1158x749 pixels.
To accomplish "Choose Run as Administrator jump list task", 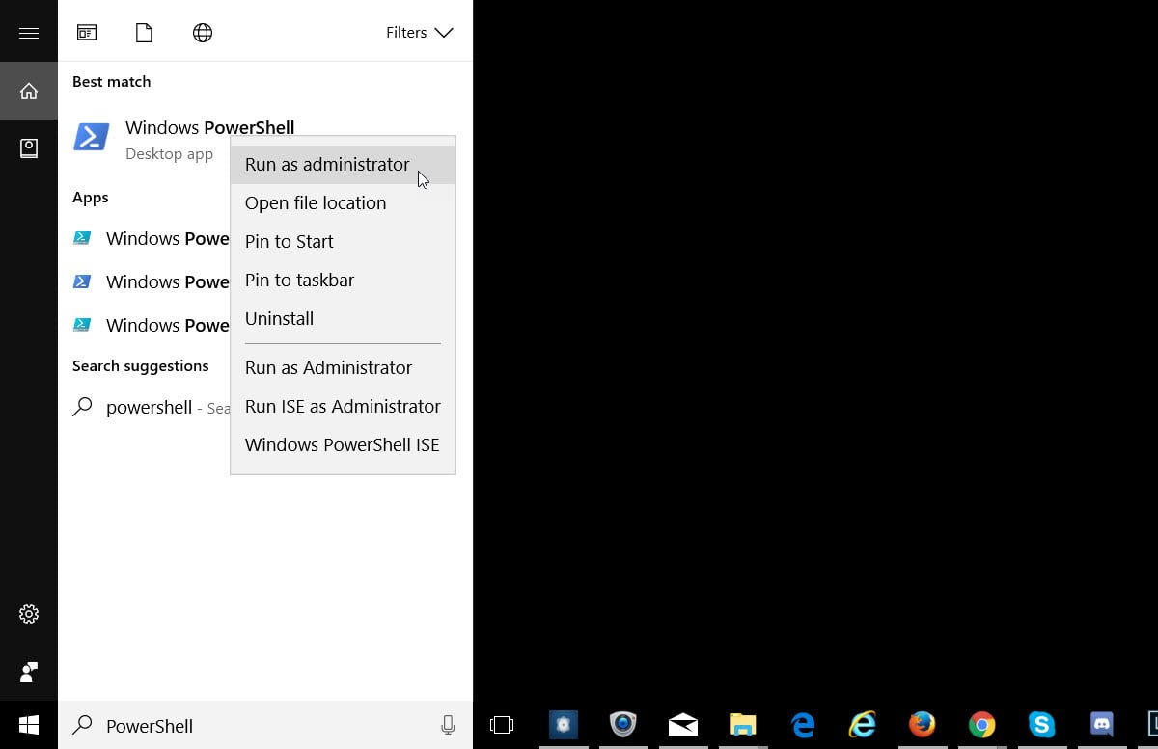I will pos(343,367).
